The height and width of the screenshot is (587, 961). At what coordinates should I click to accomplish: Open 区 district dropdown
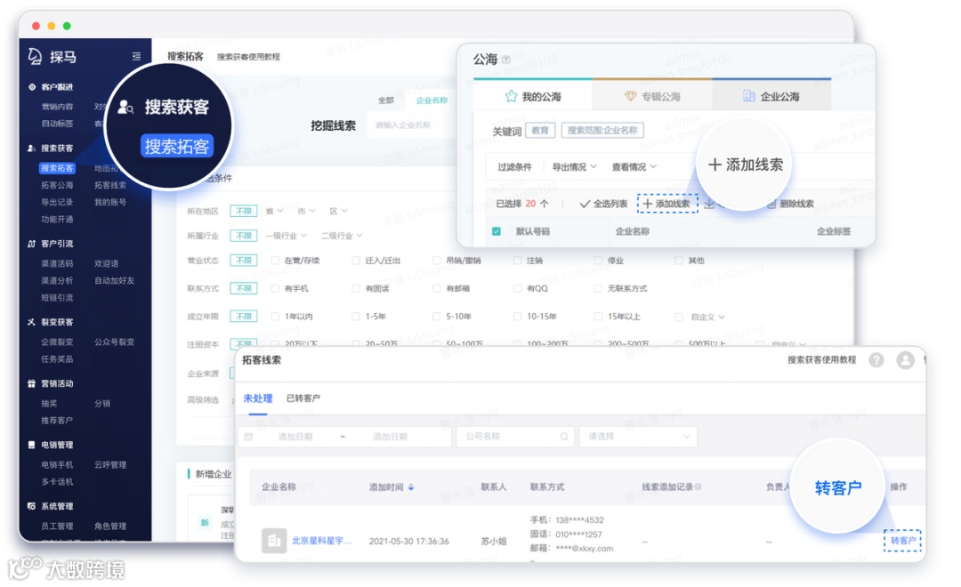point(338,212)
